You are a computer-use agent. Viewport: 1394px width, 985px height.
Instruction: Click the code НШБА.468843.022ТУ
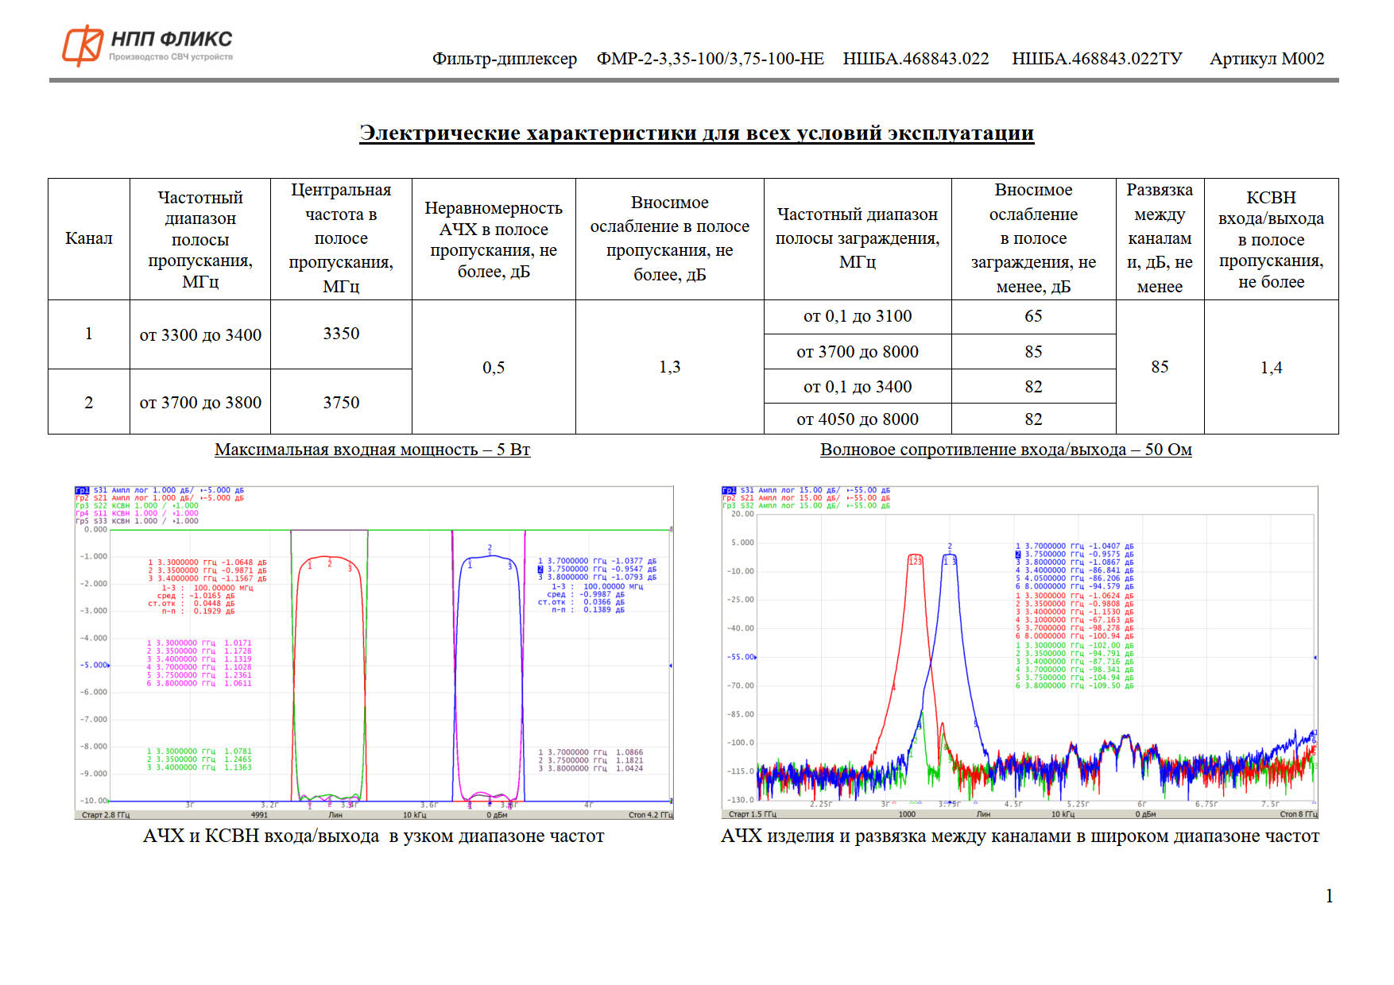(x=1097, y=59)
